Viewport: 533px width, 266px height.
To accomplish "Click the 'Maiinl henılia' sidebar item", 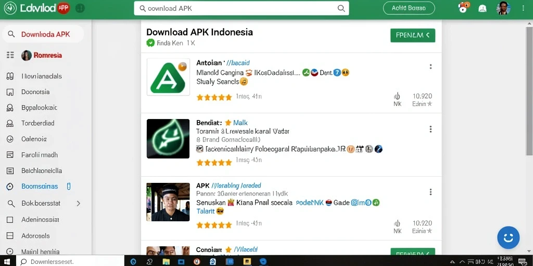I will coord(41,252).
